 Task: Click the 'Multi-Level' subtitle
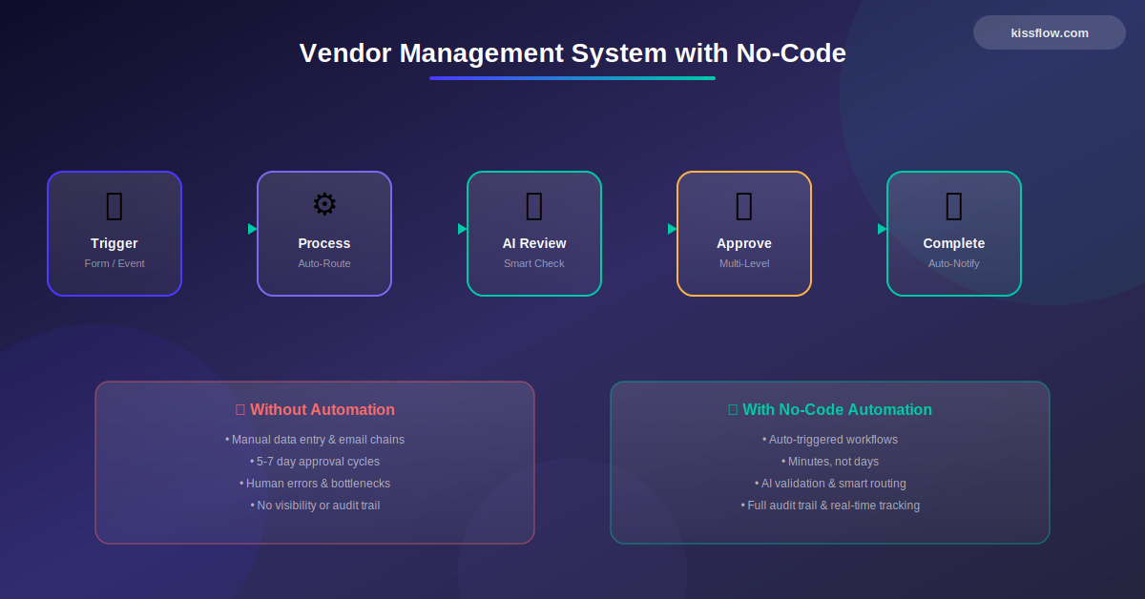pos(744,263)
